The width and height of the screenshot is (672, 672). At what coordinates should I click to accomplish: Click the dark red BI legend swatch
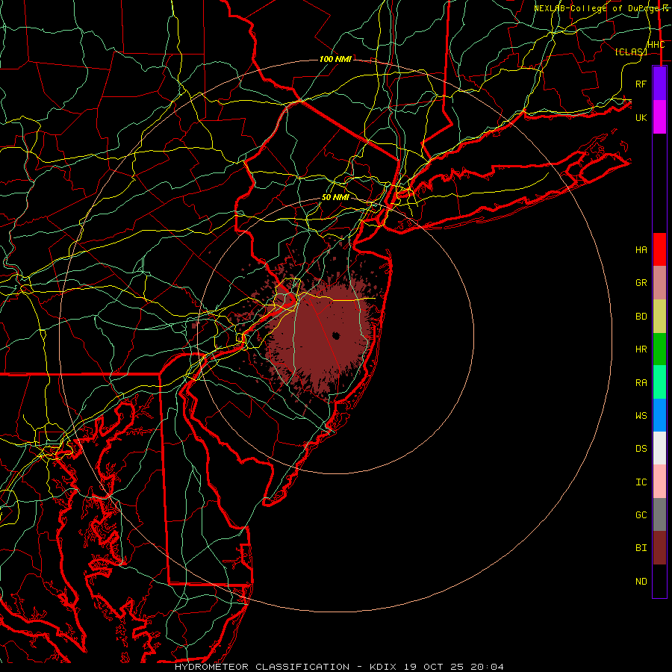659,548
